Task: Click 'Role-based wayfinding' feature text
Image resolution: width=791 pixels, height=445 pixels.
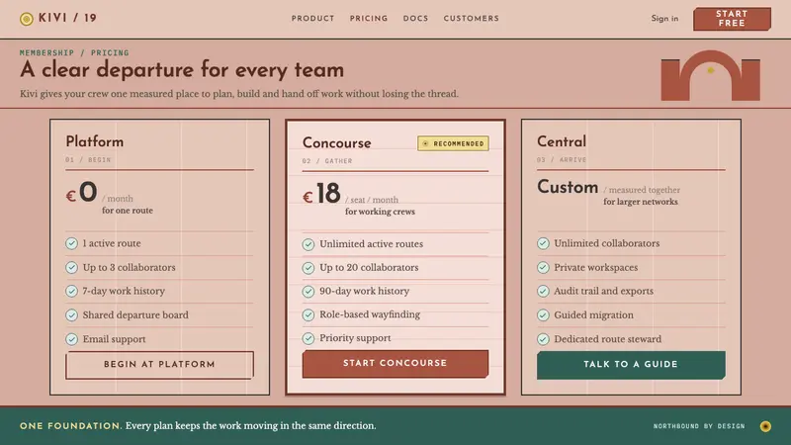Action: pyautogui.click(x=370, y=314)
